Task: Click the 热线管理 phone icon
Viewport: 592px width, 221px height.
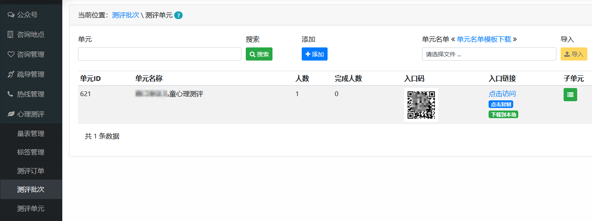Action: (10, 94)
